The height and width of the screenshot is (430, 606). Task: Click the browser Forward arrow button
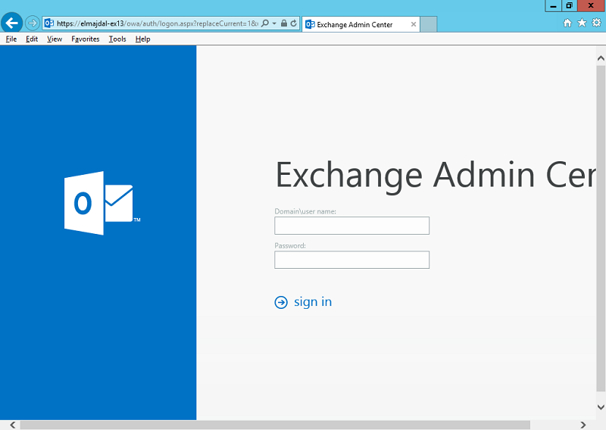(x=32, y=23)
